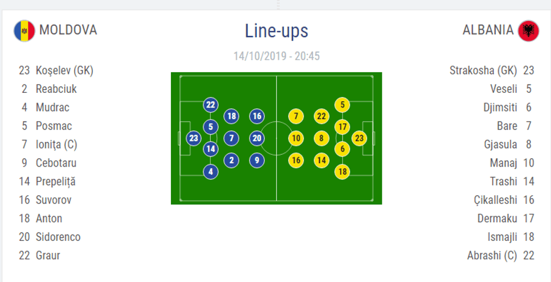The height and width of the screenshot is (282, 551).
Task: Select Albania's yellow goalkeeper marker 23
Action: tap(359, 138)
